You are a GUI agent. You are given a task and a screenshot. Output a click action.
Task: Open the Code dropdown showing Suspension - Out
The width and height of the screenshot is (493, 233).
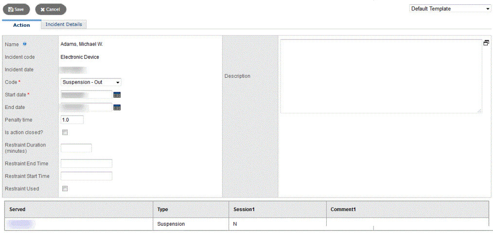click(x=91, y=82)
